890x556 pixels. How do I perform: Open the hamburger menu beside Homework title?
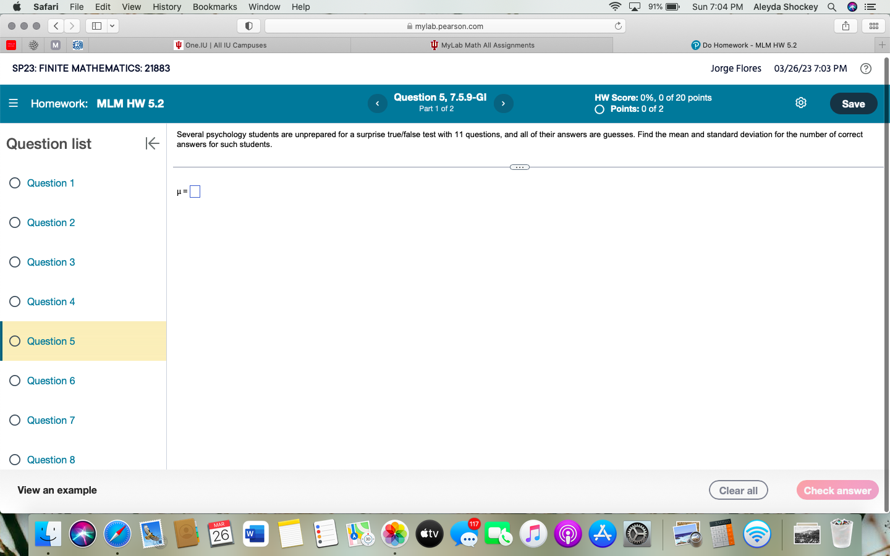pyautogui.click(x=13, y=103)
